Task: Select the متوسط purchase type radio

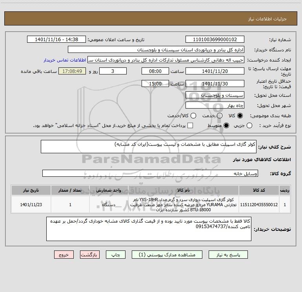Action: [x=226, y=126]
